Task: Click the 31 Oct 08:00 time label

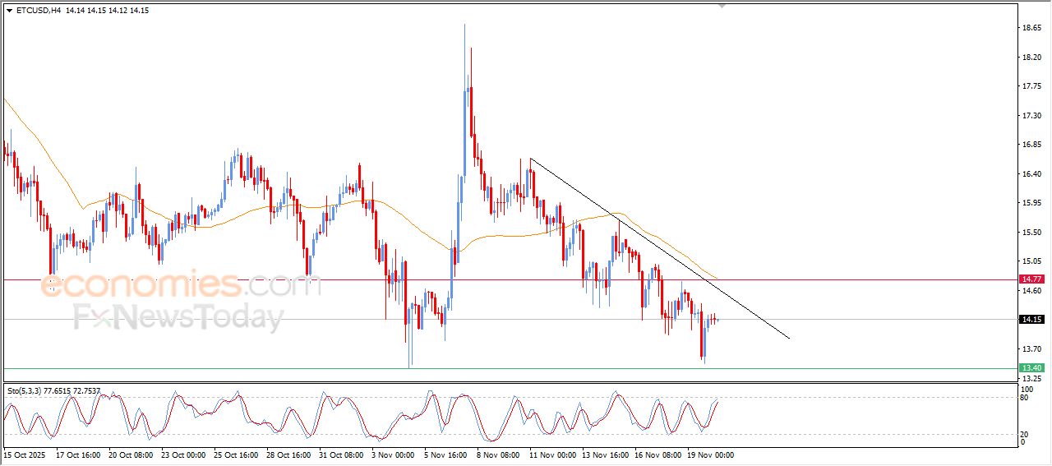Action: click(342, 454)
